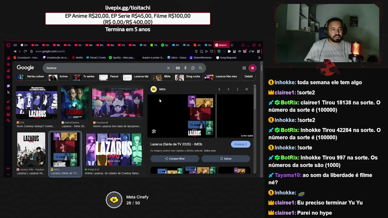
Task: Start voice search with microphone icon
Action: [x=185, y=68]
